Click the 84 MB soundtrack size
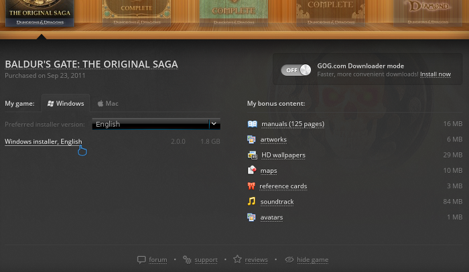Image resolution: width=469 pixels, height=272 pixels. point(452,202)
